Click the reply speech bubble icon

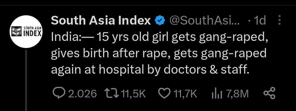tap(59, 94)
